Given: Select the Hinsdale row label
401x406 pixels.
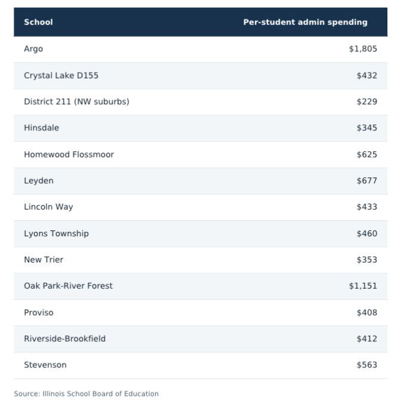Looking at the screenshot, I should point(42,128).
